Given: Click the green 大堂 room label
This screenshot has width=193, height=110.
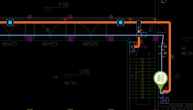Looking at the screenshot, I should coord(56,77).
